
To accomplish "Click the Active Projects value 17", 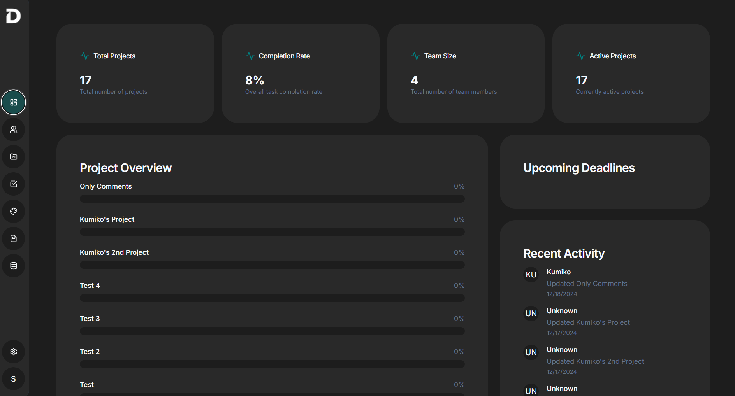I will 582,80.
